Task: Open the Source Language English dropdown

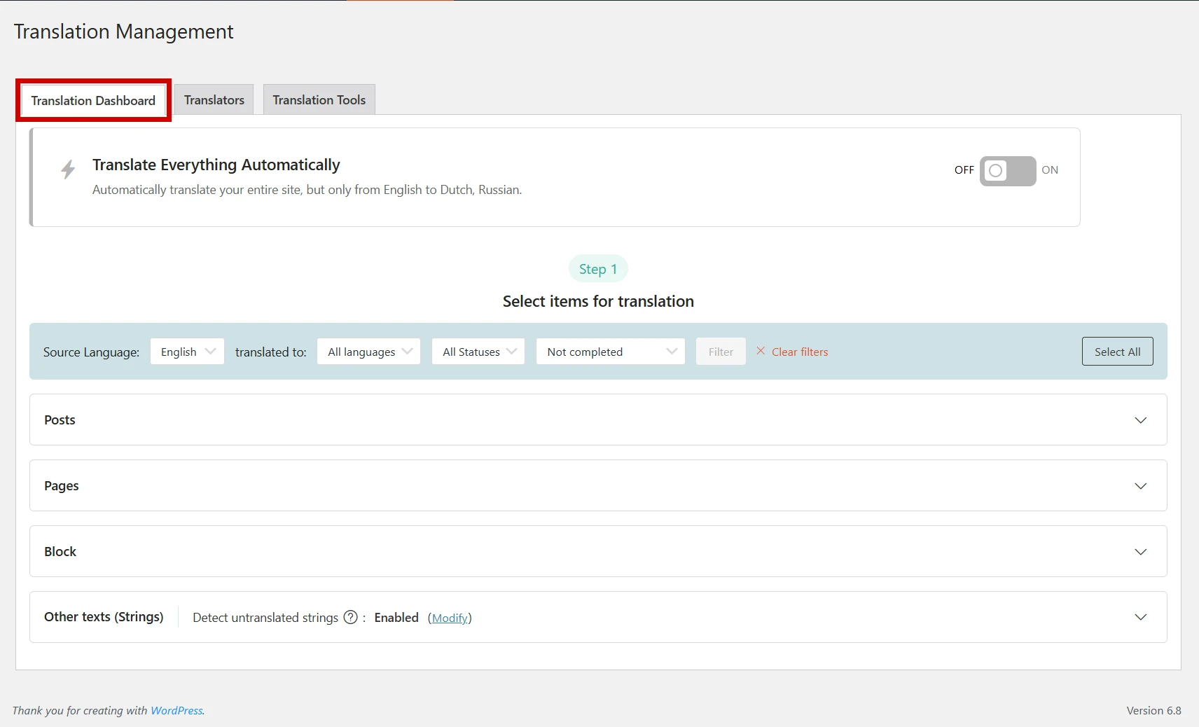Action: 186,351
